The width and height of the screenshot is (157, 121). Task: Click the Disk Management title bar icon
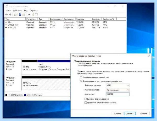click(x=7, y=6)
